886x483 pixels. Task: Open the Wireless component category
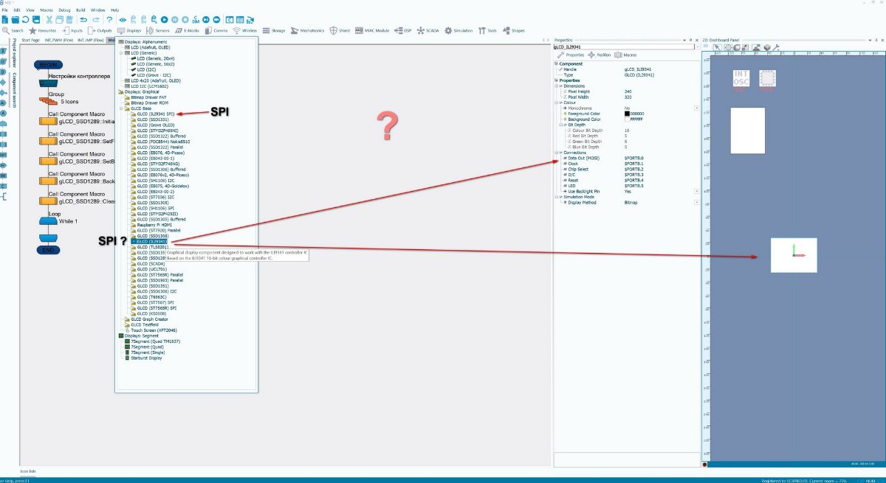[x=245, y=30]
